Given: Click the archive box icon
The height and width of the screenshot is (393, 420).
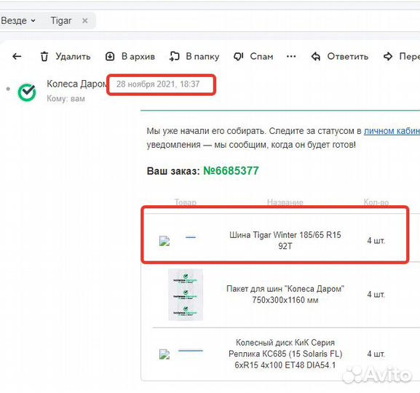Looking at the screenshot, I should point(110,57).
